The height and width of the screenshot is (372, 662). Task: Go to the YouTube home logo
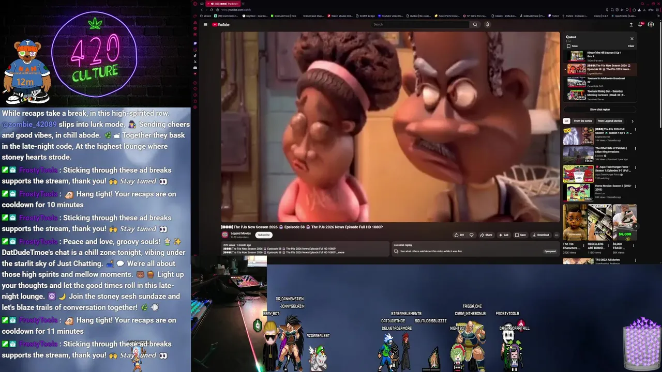coord(221,24)
